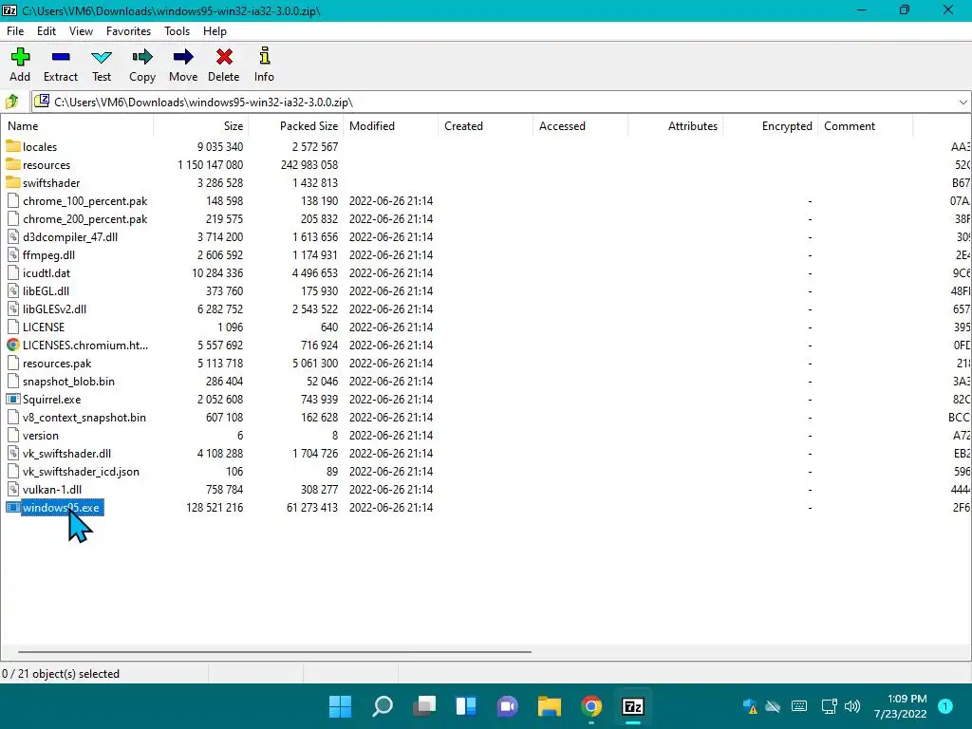Open the Favorites menu
Screen dimensions: 972x729
click(128, 31)
